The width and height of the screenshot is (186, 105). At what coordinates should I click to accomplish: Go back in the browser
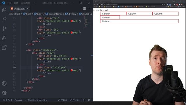(95, 4)
